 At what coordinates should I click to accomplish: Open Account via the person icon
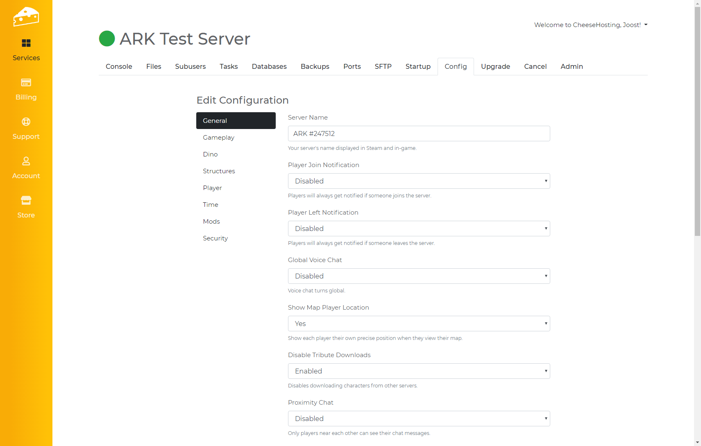(26, 161)
